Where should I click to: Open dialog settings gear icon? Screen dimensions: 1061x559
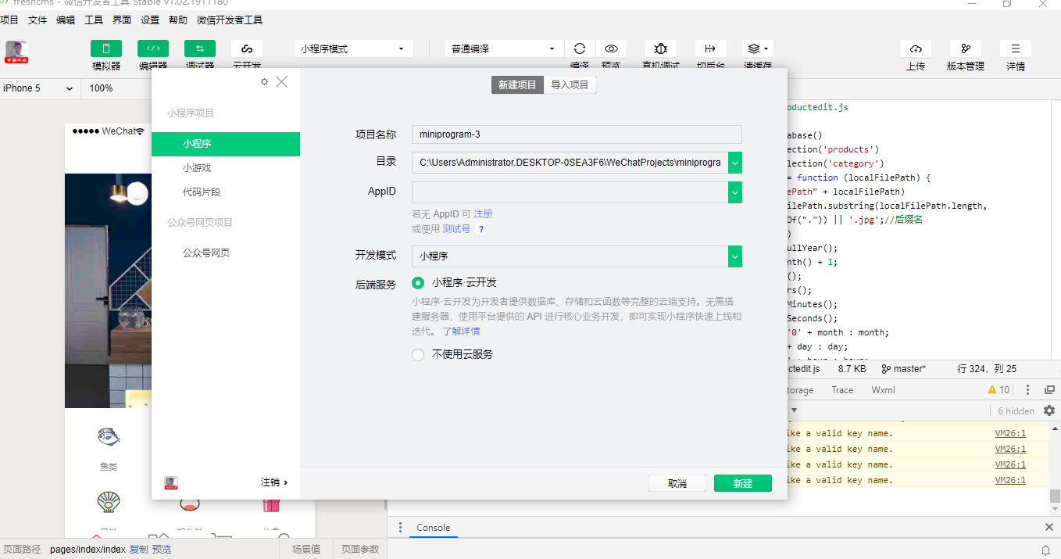264,81
